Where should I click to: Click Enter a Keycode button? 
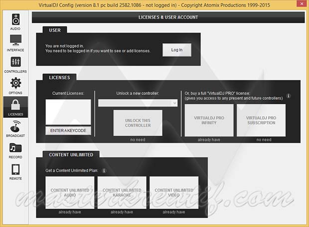(68, 131)
